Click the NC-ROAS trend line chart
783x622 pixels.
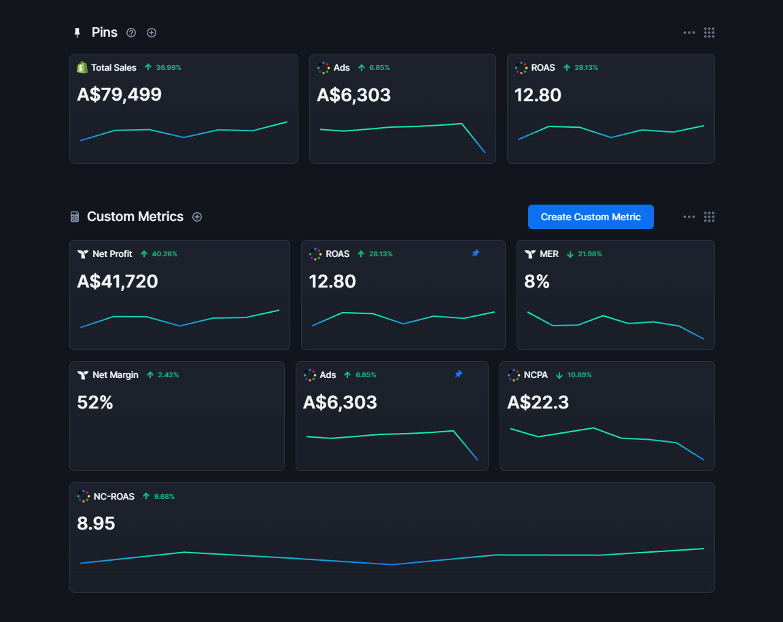tap(391, 557)
